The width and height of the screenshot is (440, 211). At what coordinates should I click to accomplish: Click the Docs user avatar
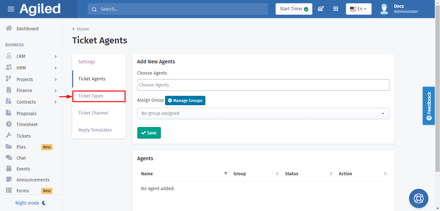pyautogui.click(x=384, y=9)
